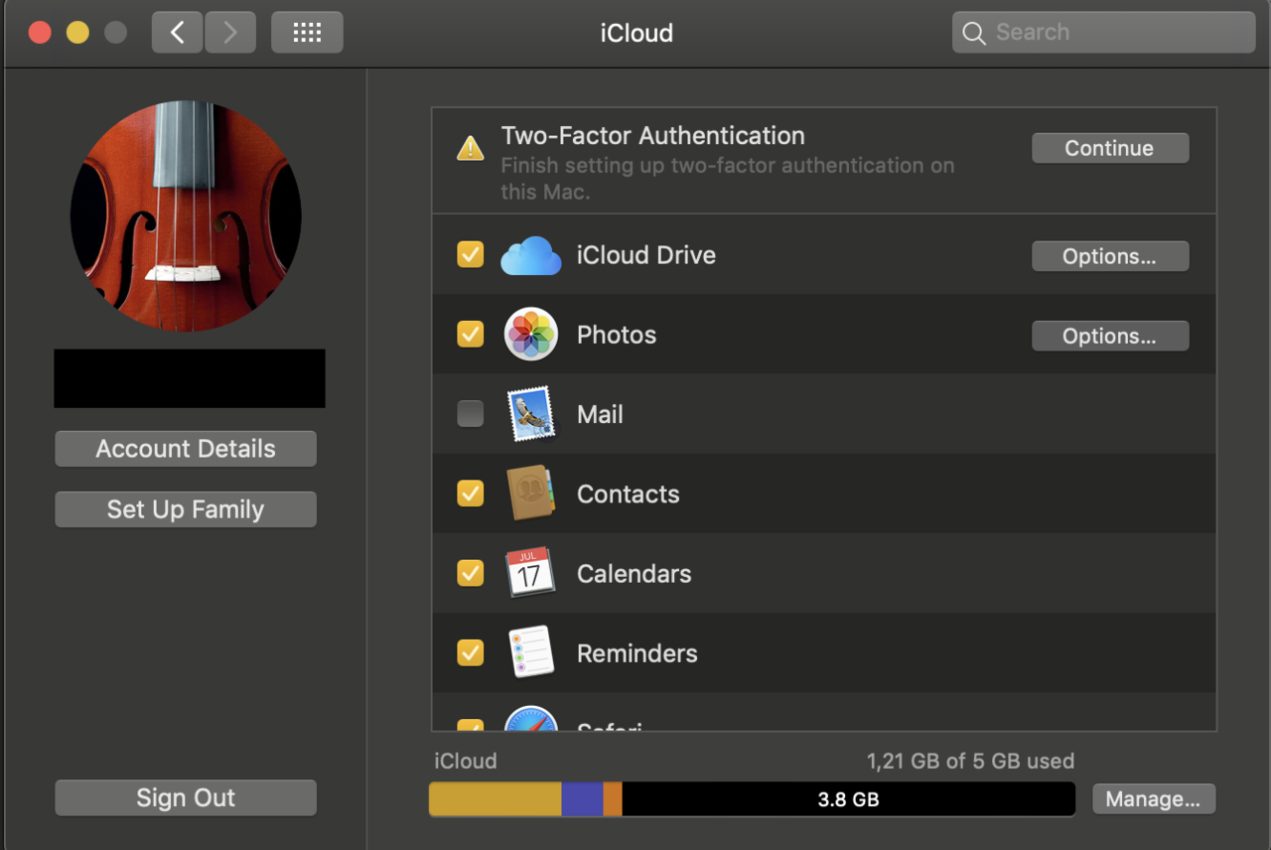Image resolution: width=1271 pixels, height=850 pixels.
Task: Toggle the Calendars checkbox
Action: (471, 573)
